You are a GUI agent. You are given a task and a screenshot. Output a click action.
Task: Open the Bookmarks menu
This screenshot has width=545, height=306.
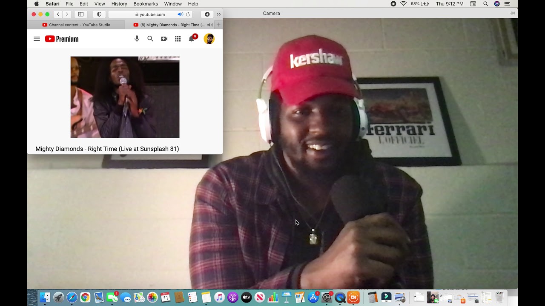(146, 4)
